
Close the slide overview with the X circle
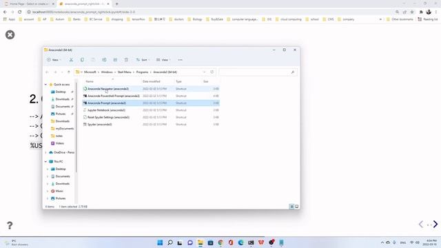click(x=10, y=34)
